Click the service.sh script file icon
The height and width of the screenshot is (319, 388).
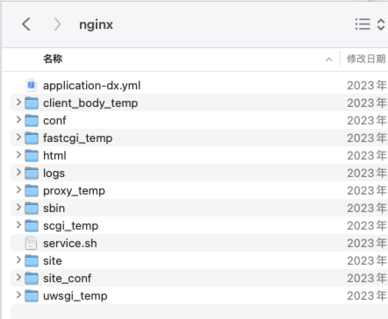[31, 243]
